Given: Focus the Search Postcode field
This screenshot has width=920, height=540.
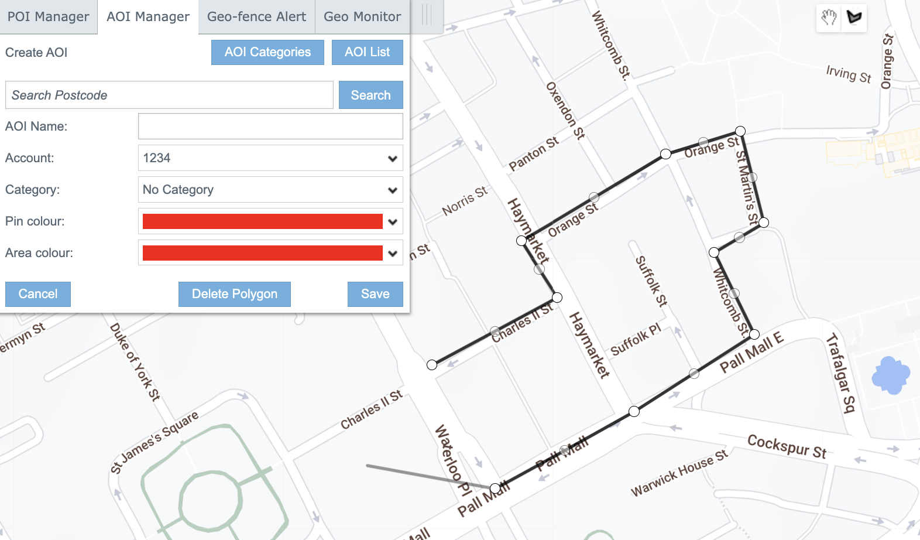Looking at the screenshot, I should (x=169, y=95).
